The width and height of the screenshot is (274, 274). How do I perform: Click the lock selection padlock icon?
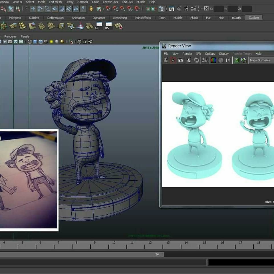tap(91, 9)
